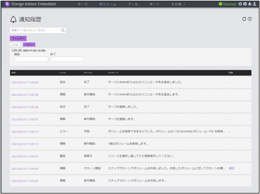
Task: Open notification 17:05:38 with 情報 level
Action: [25, 95]
